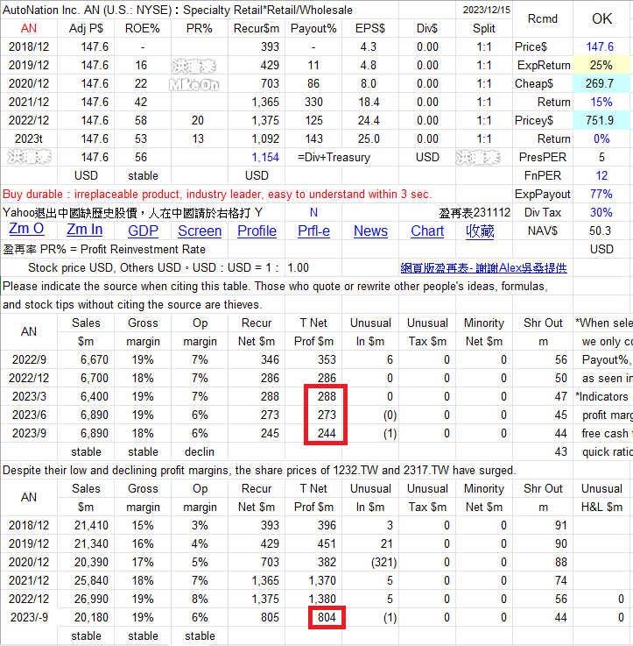The height and width of the screenshot is (646, 633).
Task: Click the 收藏 link
Action: point(480,231)
